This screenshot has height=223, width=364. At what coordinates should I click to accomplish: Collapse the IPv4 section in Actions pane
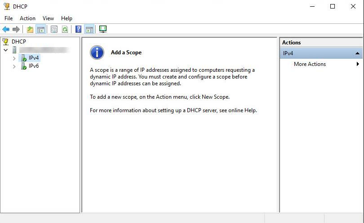(357, 53)
